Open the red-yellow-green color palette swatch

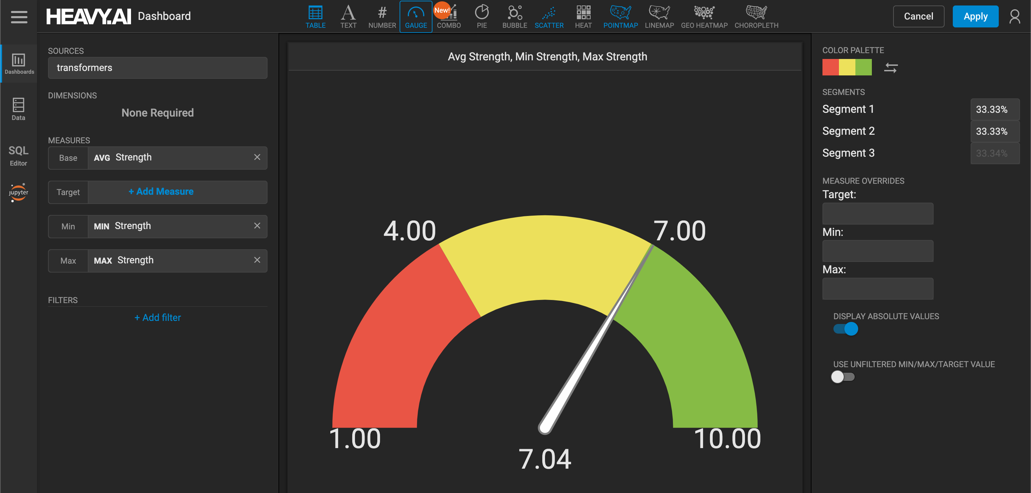pyautogui.click(x=847, y=67)
